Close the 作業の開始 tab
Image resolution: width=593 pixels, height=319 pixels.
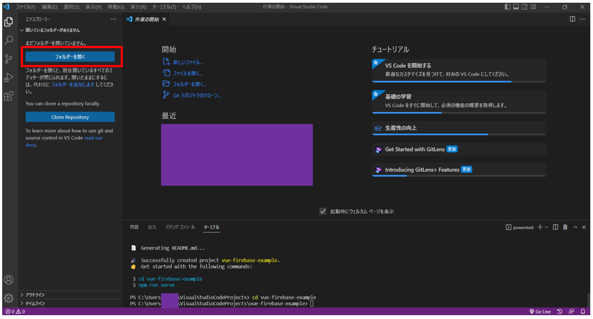pyautogui.click(x=164, y=19)
